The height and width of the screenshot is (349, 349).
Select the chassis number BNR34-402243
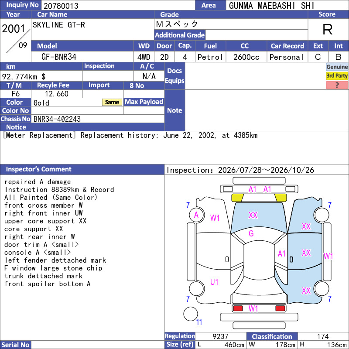57,119
